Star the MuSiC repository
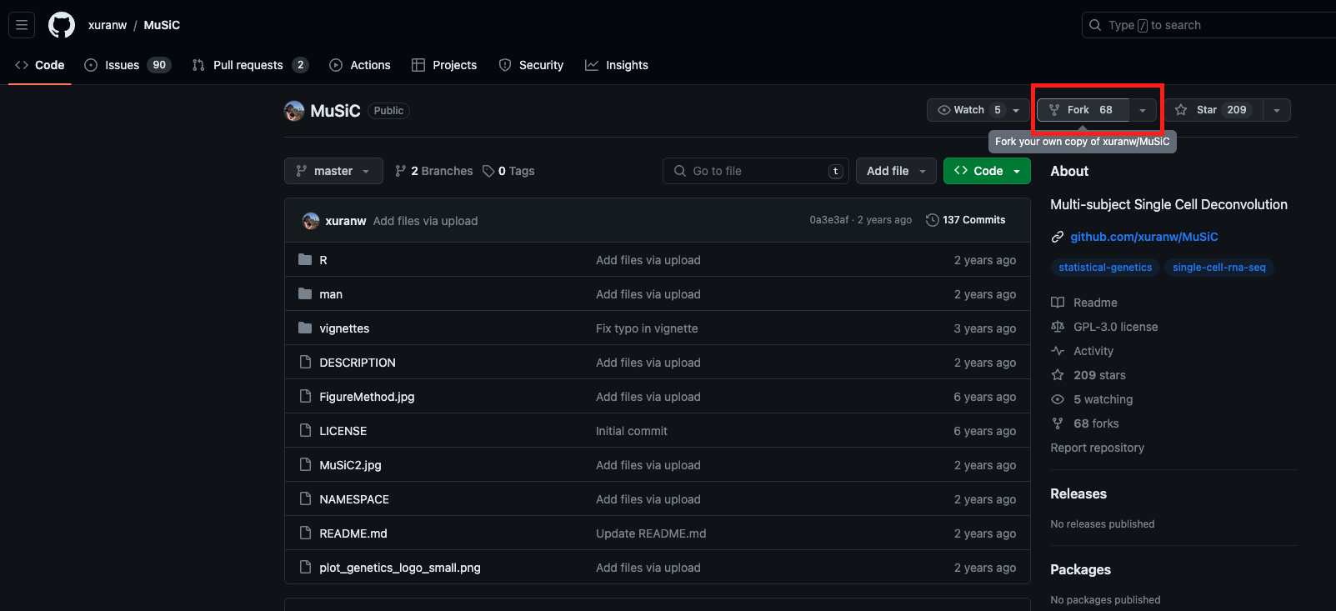The height and width of the screenshot is (611, 1336). (x=1213, y=110)
